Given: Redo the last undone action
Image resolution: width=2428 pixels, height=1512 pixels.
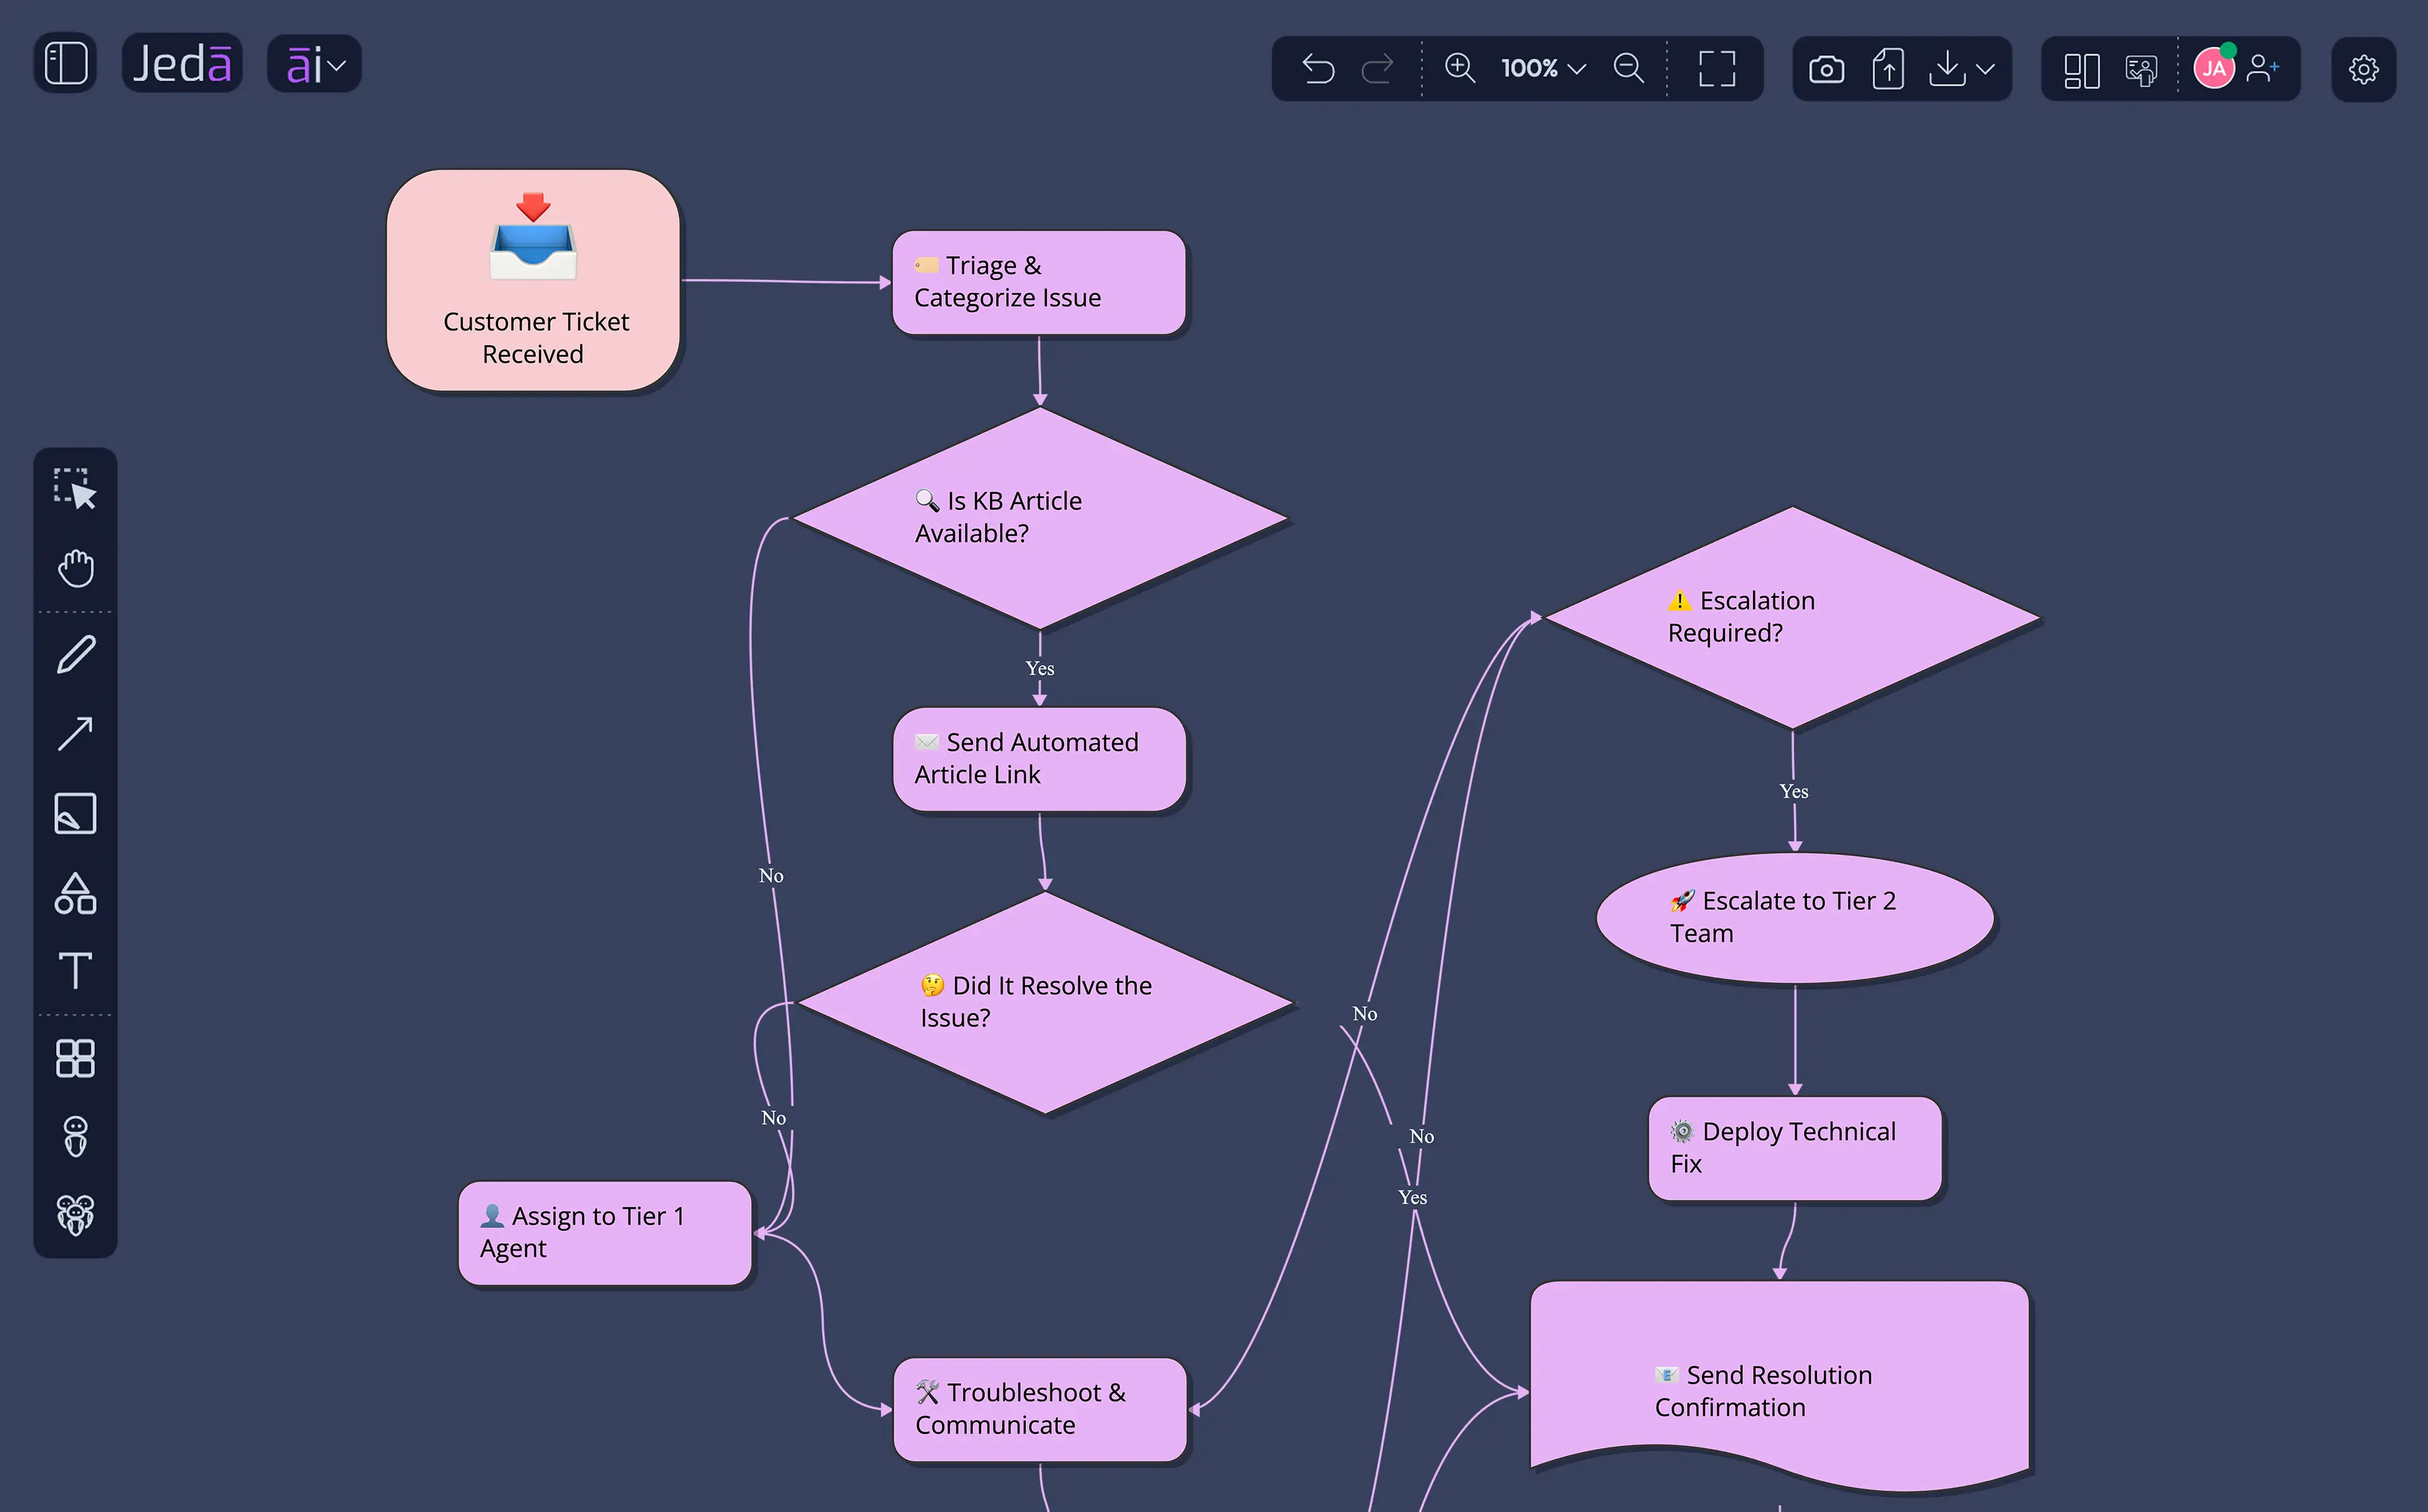Looking at the screenshot, I should [x=1378, y=69].
